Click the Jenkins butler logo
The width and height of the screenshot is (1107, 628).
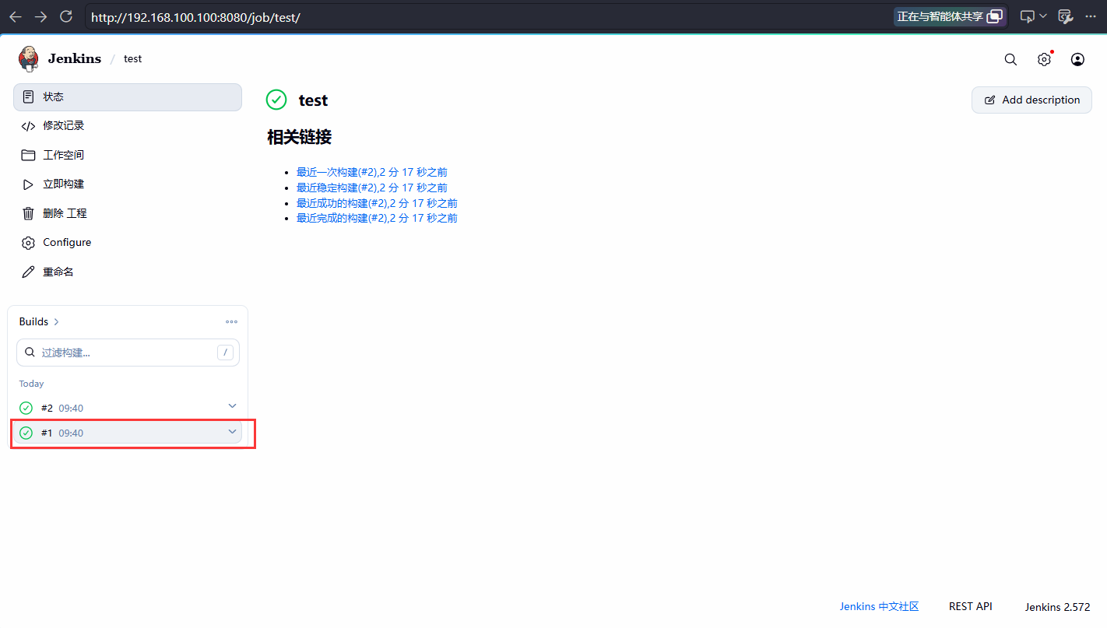coord(29,58)
